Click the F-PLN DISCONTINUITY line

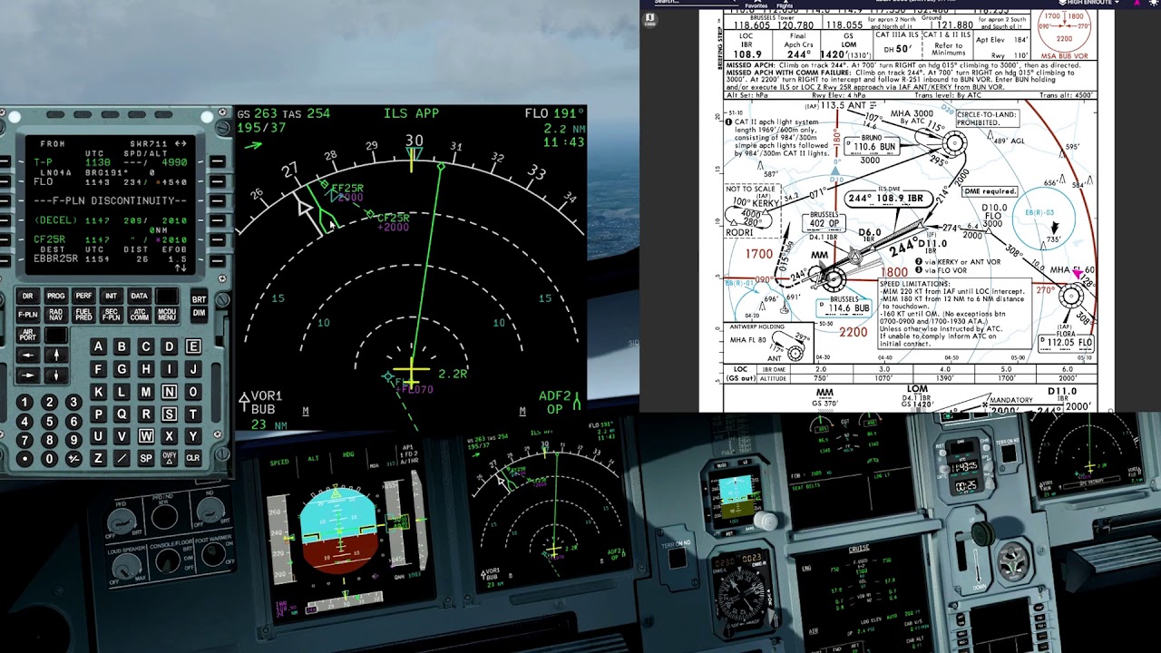pos(109,200)
